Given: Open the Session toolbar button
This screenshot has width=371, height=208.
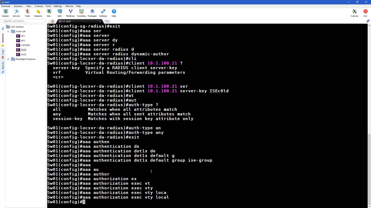Looking at the screenshot, I should point(6,13).
